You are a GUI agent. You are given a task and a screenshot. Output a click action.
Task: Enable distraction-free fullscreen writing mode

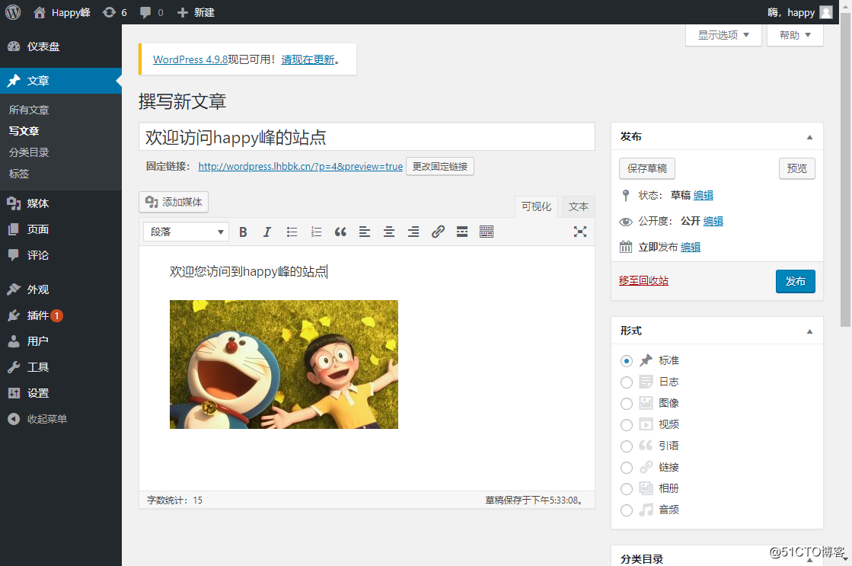pos(579,232)
